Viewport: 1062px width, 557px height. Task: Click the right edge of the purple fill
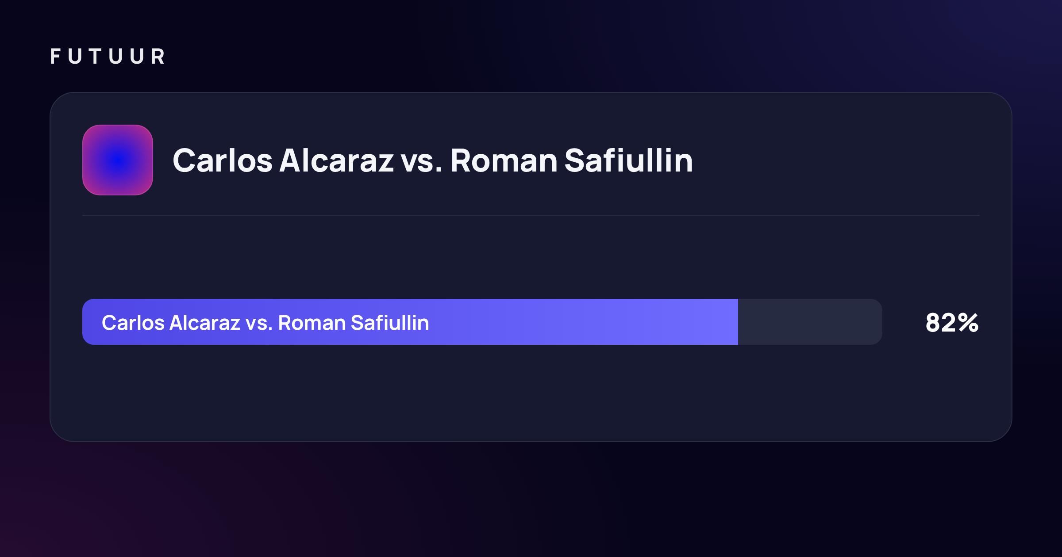coord(737,322)
